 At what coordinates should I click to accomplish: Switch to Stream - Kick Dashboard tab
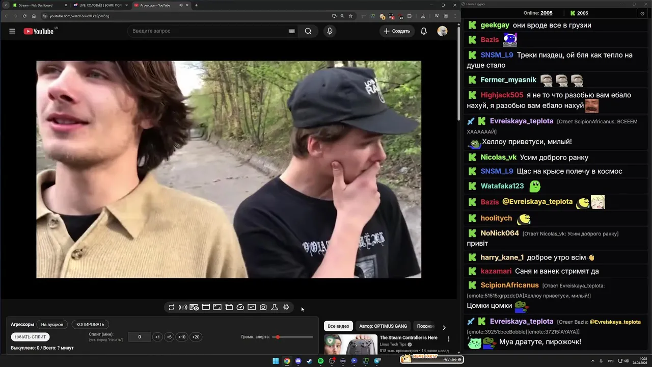coord(40,5)
